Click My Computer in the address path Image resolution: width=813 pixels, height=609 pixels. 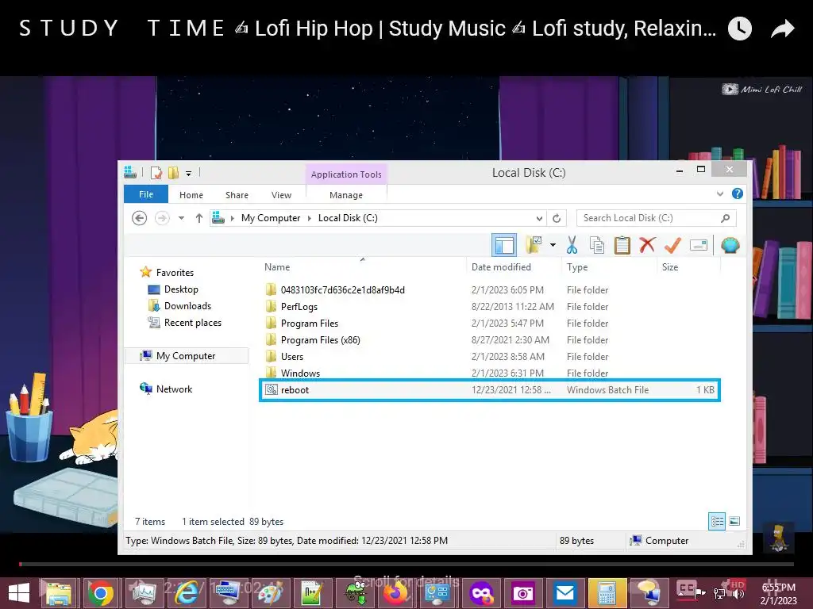pos(271,218)
